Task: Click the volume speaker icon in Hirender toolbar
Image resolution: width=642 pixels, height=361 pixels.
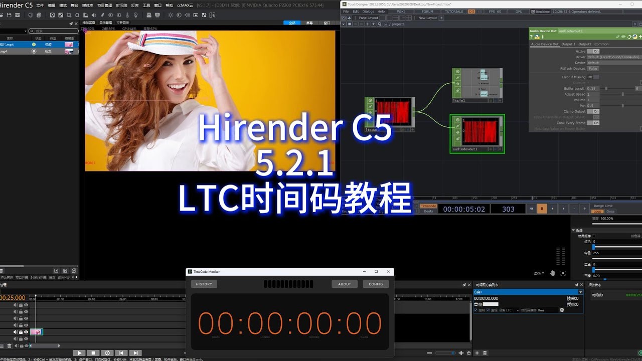Action: tap(187, 15)
